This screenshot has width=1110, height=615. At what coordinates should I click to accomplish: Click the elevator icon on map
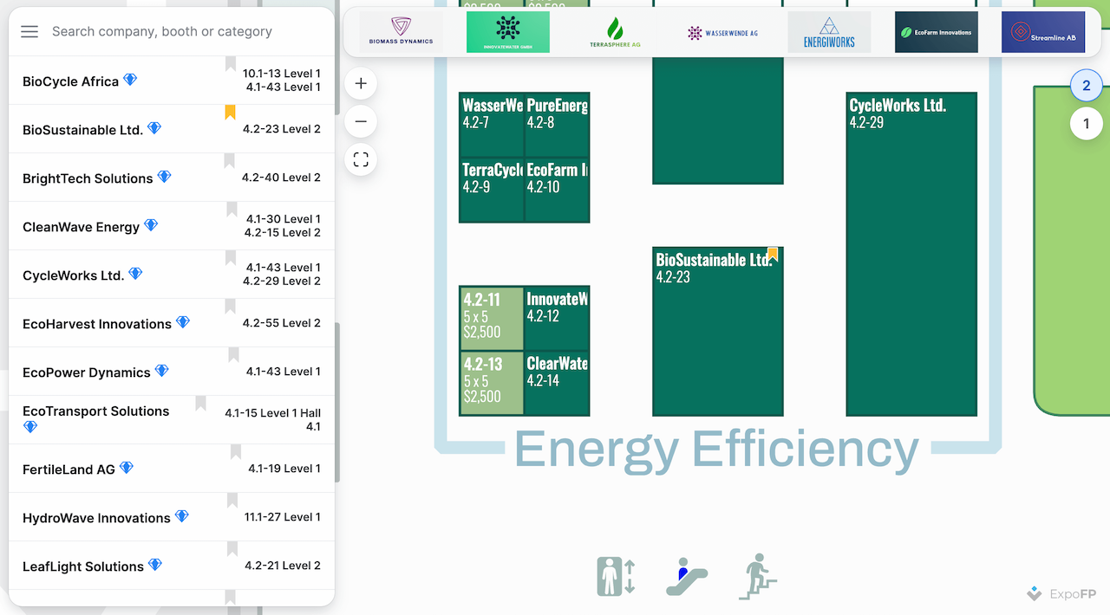pos(616,577)
